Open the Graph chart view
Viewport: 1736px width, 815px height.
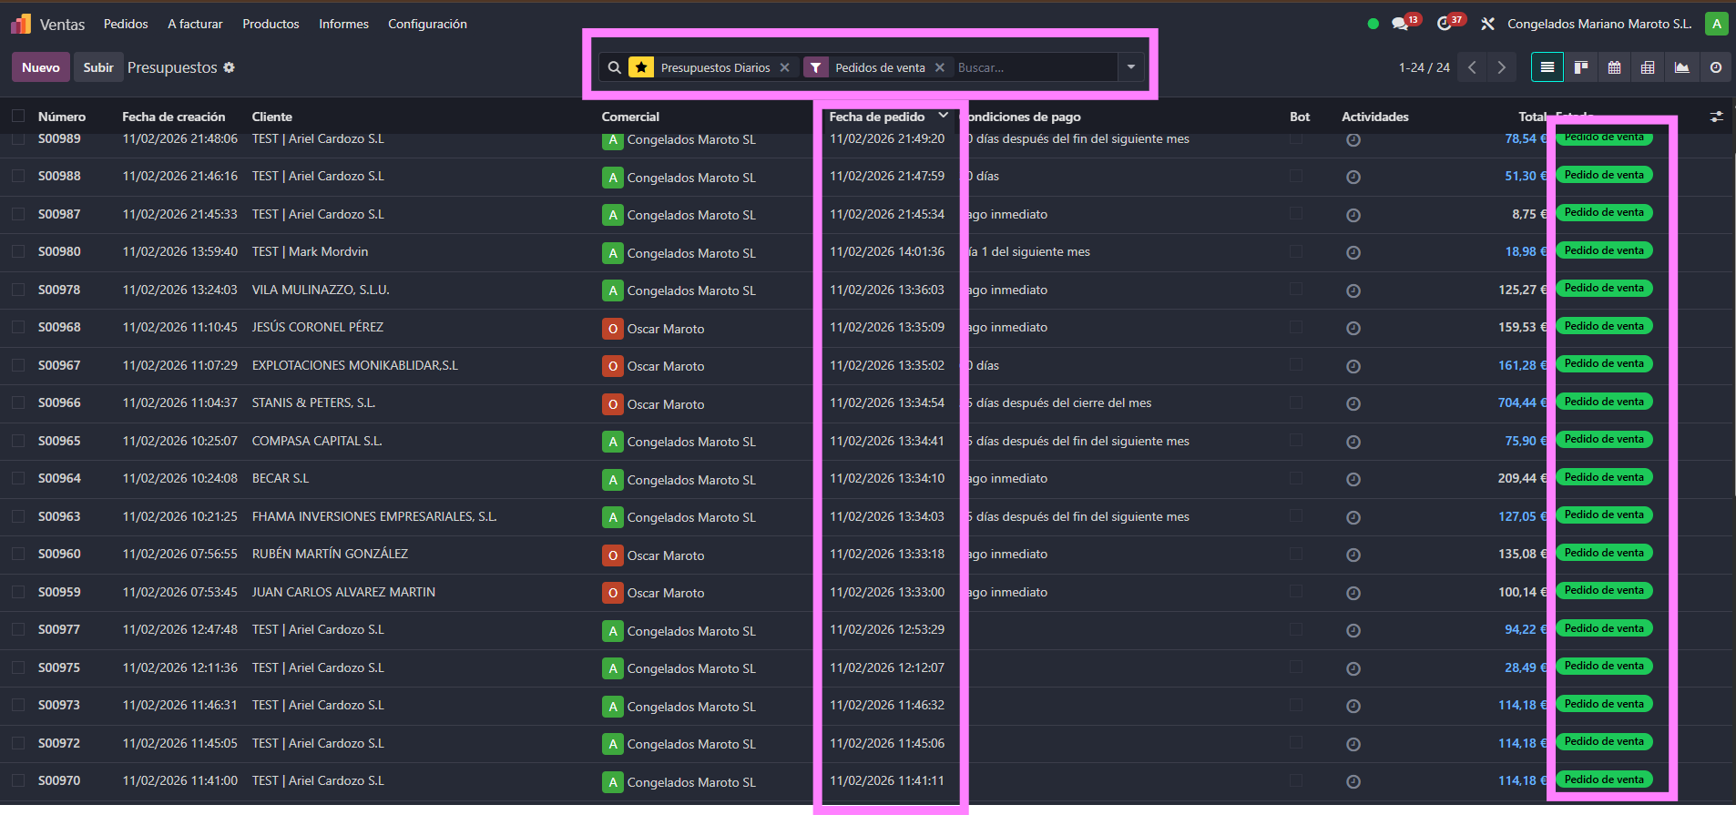[1681, 67]
